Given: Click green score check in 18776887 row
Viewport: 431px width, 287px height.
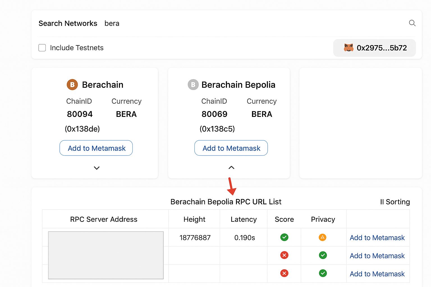Looking at the screenshot, I should coord(284,237).
